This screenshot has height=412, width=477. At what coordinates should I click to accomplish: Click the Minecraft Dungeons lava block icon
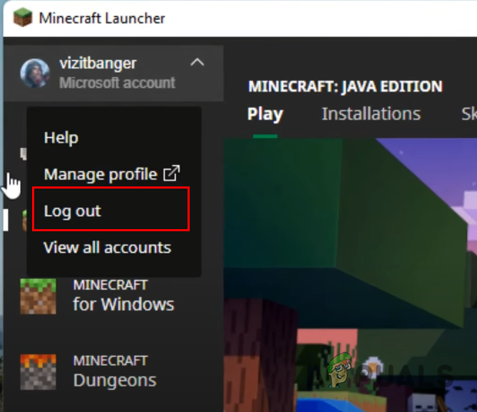pos(38,371)
